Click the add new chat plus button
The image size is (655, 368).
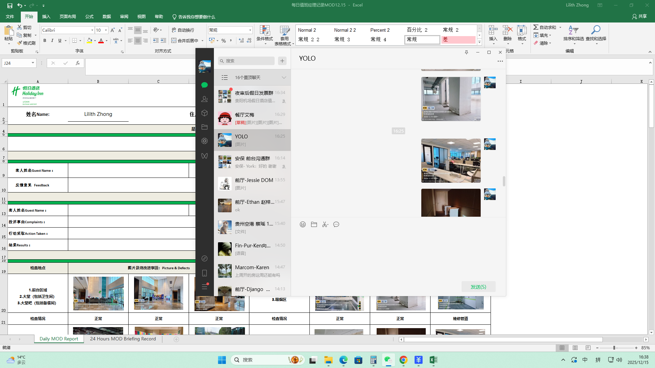282,61
